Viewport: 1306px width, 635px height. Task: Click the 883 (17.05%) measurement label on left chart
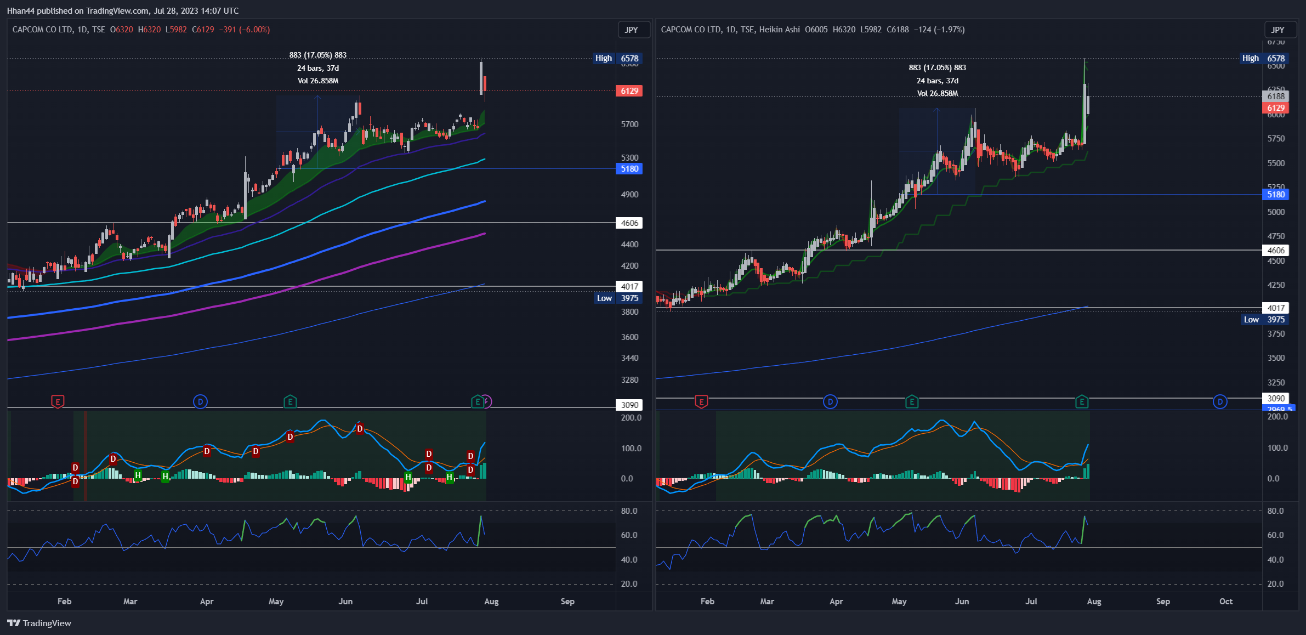tap(318, 55)
